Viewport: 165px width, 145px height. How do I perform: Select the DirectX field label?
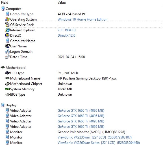coord(16,36)
